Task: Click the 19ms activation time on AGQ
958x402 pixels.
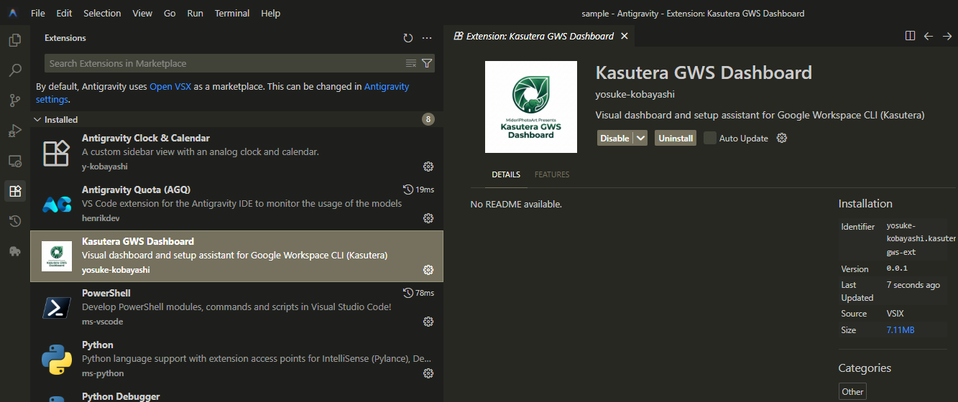Action: 419,190
